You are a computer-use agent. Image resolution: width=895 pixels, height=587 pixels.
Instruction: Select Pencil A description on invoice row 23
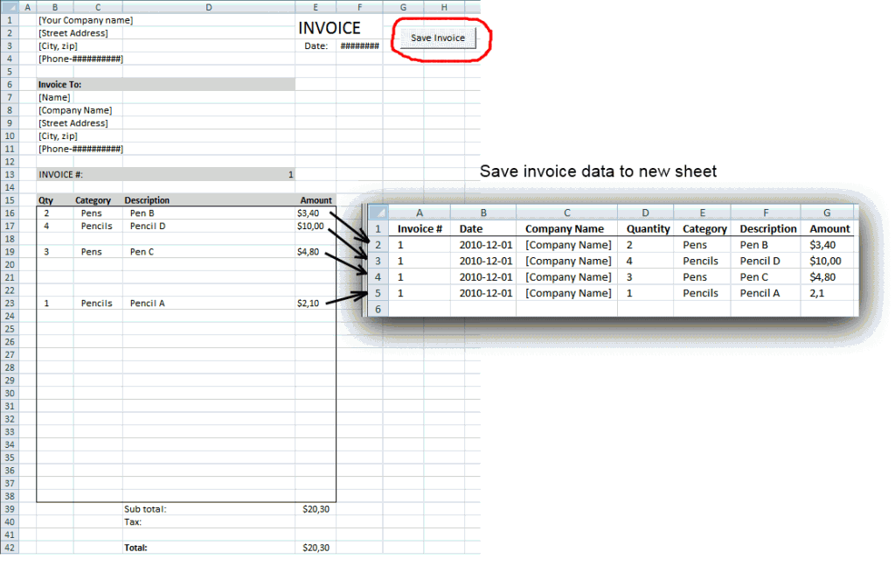click(147, 304)
